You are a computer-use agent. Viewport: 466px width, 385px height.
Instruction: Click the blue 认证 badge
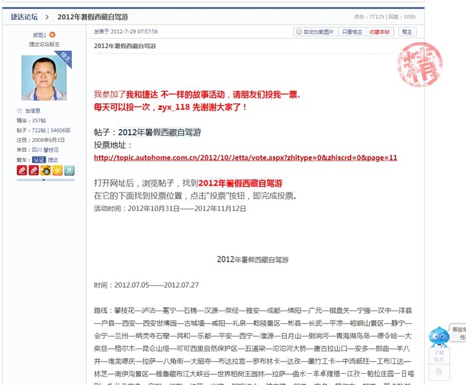tap(39, 160)
